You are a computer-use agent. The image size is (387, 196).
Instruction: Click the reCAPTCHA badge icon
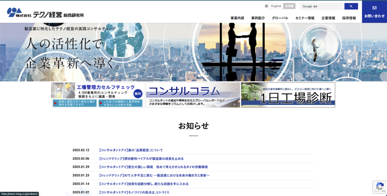379,187
